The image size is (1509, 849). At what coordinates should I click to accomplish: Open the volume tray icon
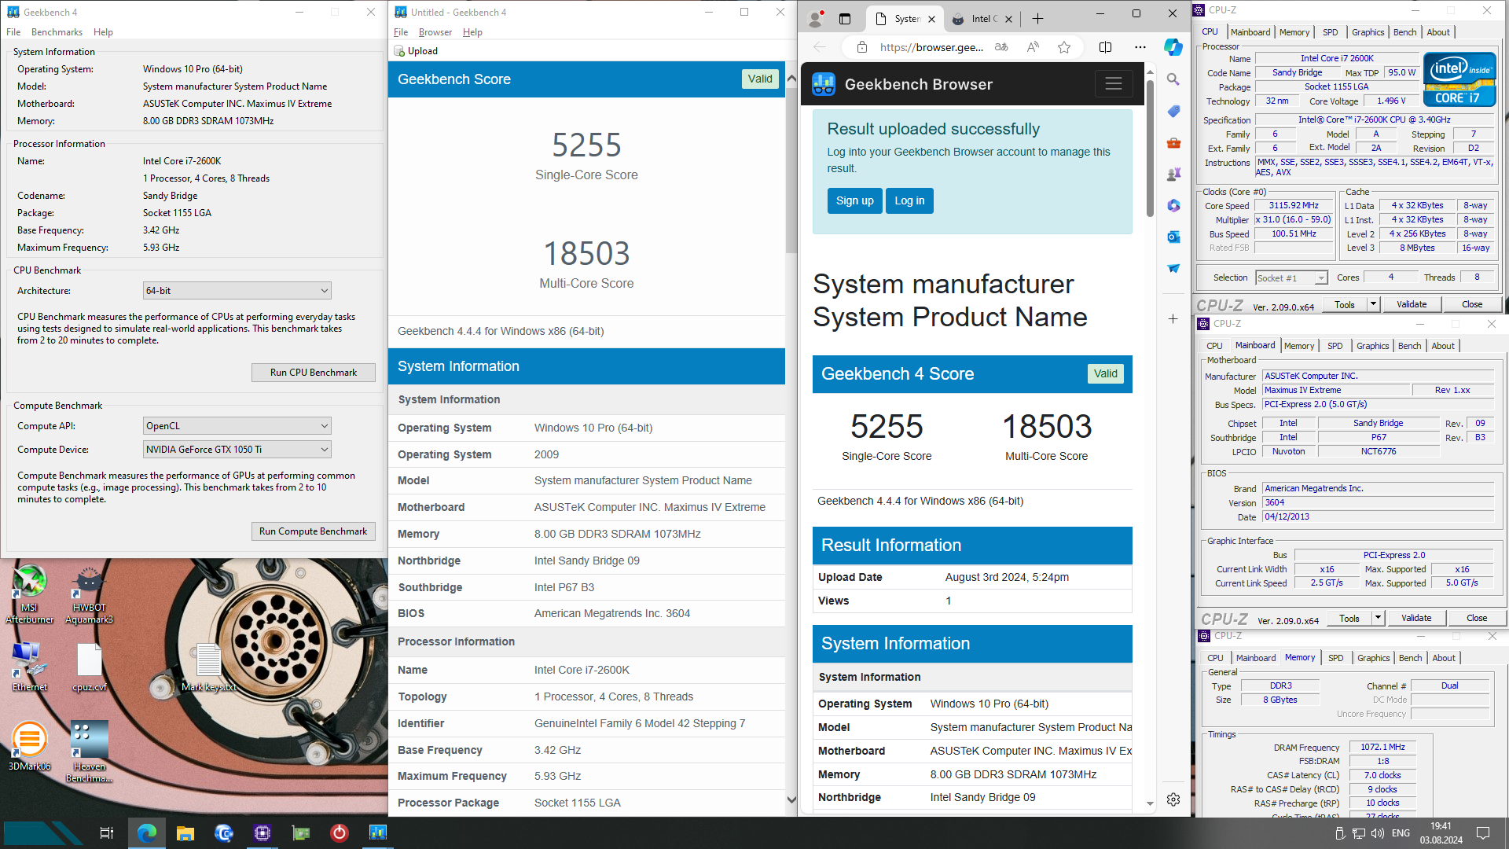(x=1377, y=833)
